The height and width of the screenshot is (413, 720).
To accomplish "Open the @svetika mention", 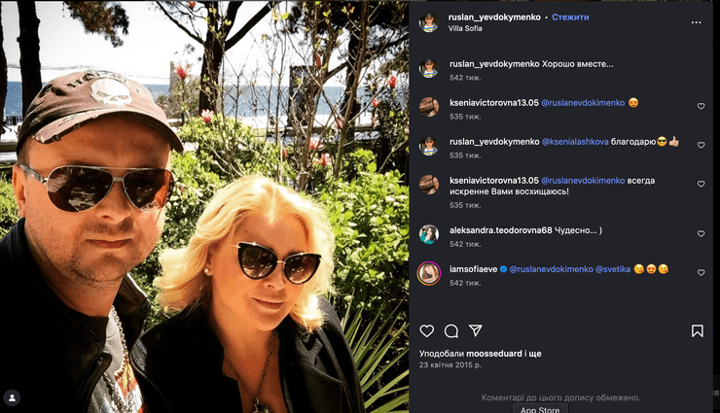I will click(x=613, y=269).
